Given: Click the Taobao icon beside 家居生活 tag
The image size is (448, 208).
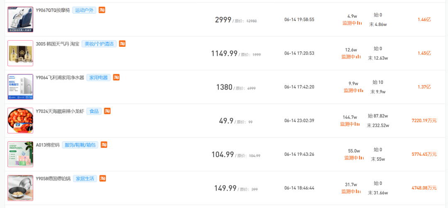Looking at the screenshot, I should click(103, 178).
